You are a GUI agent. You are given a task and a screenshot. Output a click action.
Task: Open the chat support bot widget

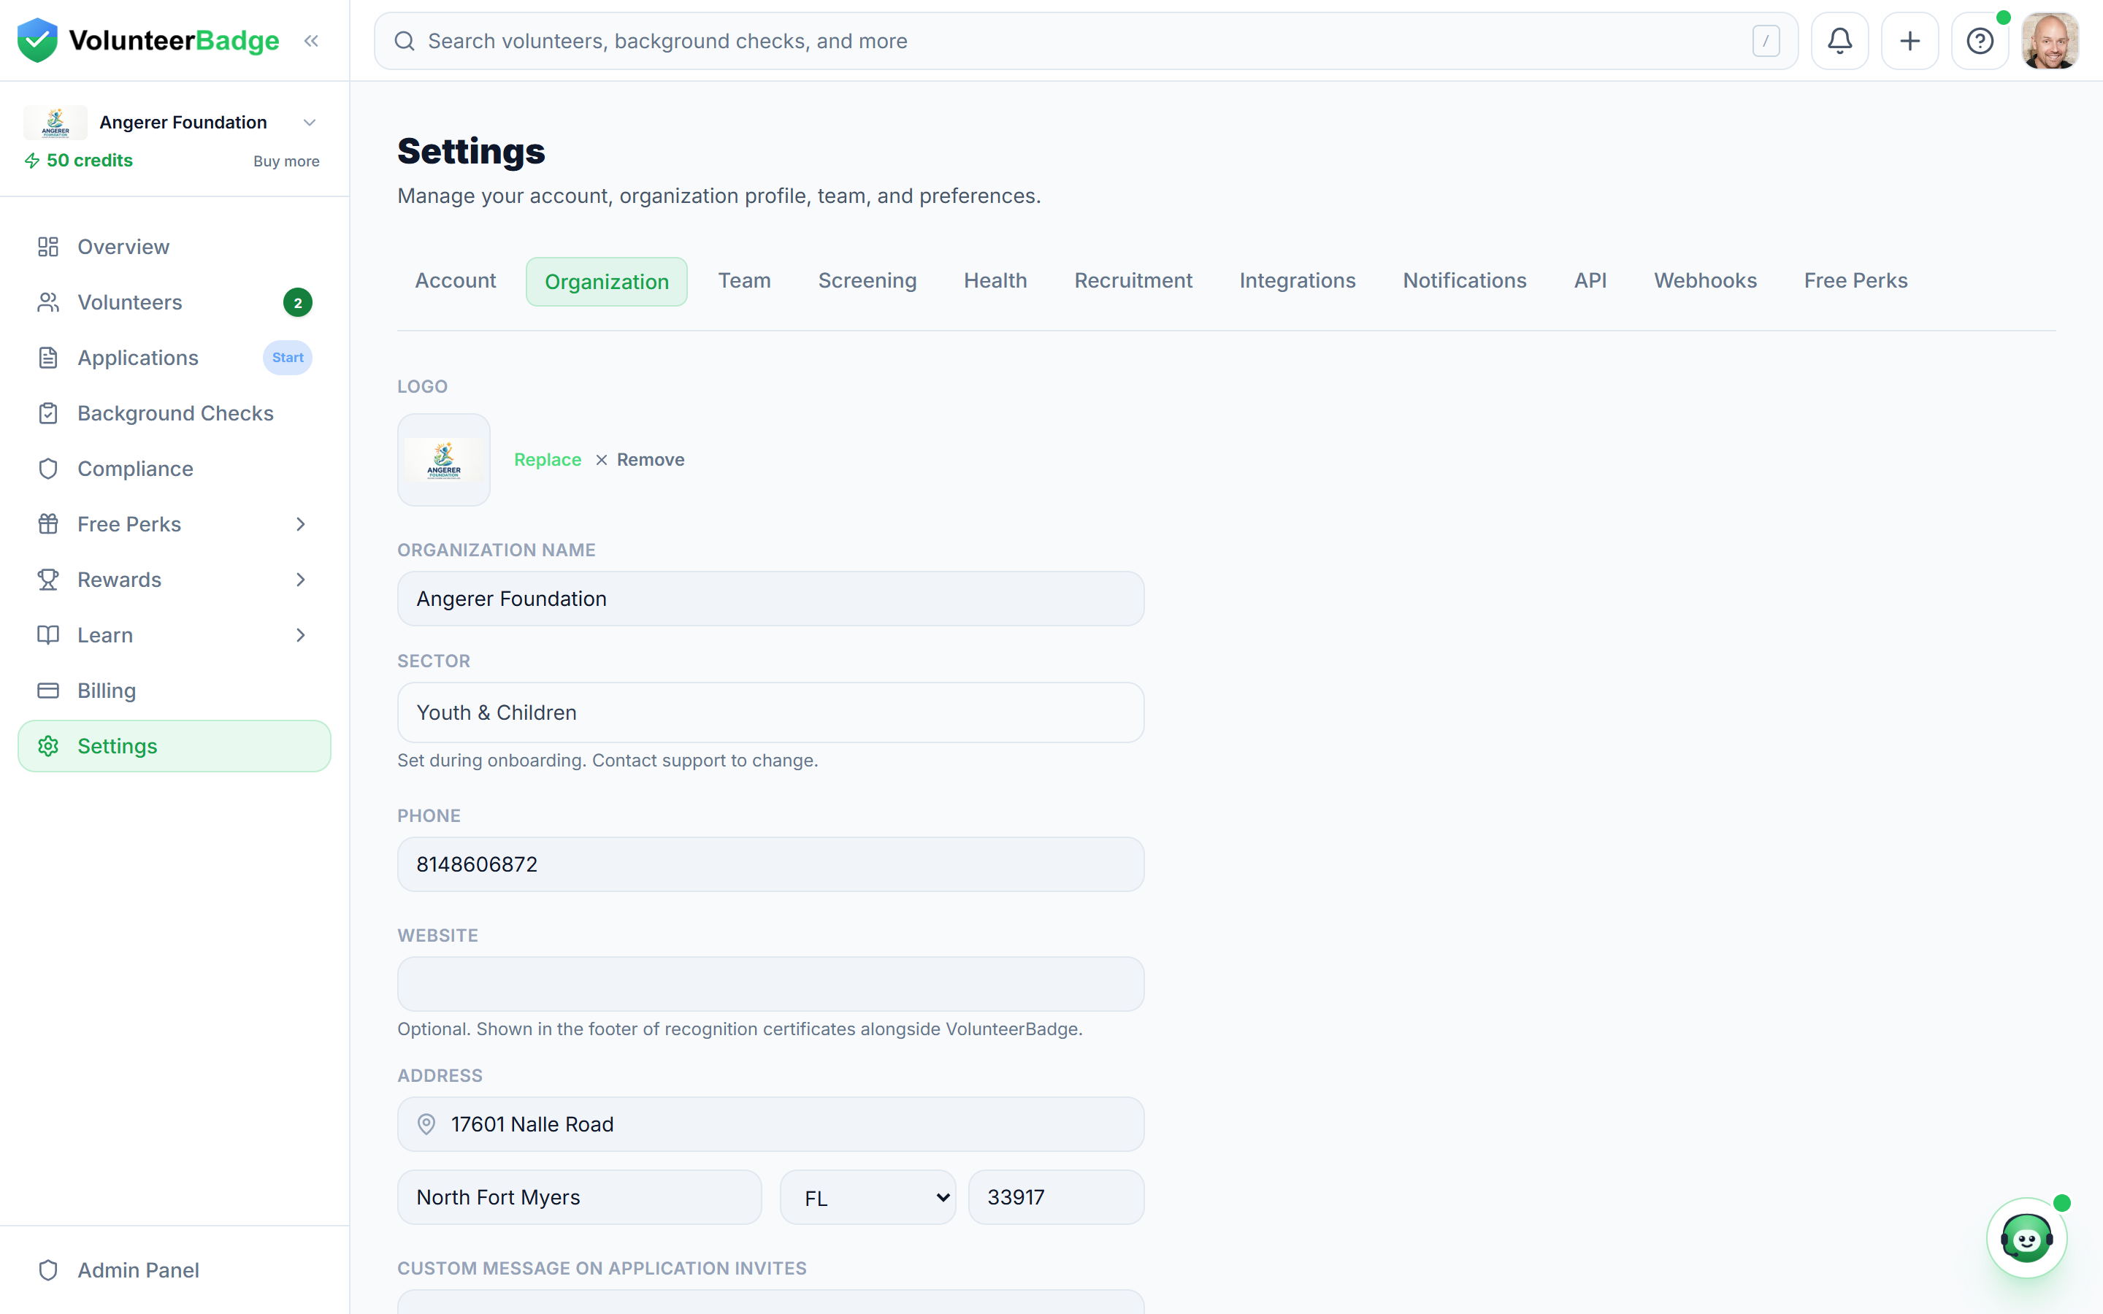[x=2026, y=1238]
